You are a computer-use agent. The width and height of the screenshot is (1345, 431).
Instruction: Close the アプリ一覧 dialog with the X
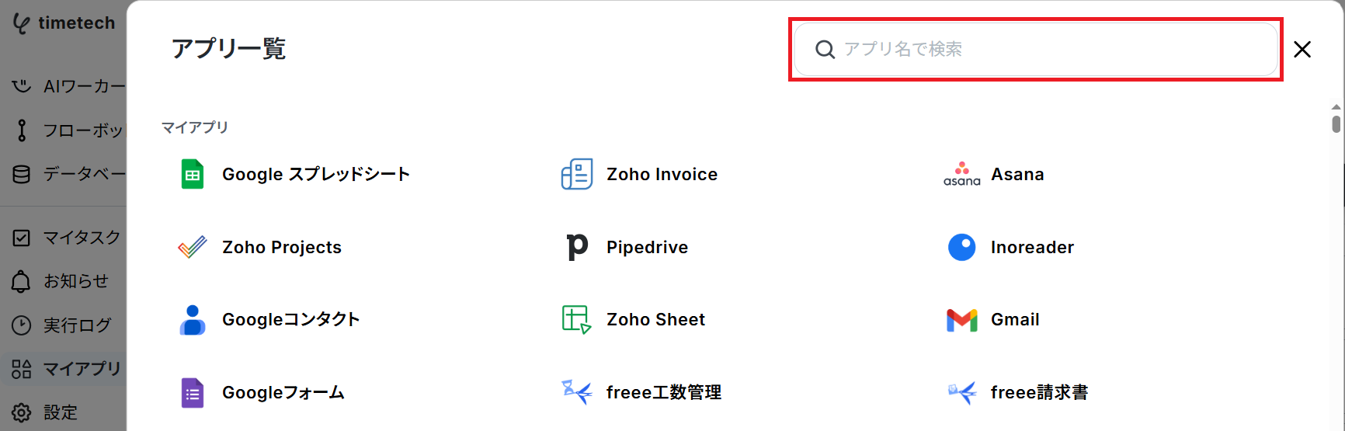pyautogui.click(x=1302, y=49)
